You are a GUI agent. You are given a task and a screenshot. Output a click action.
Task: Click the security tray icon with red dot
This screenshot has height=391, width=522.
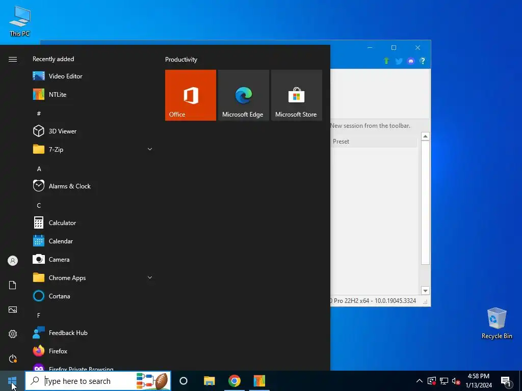pos(432,381)
